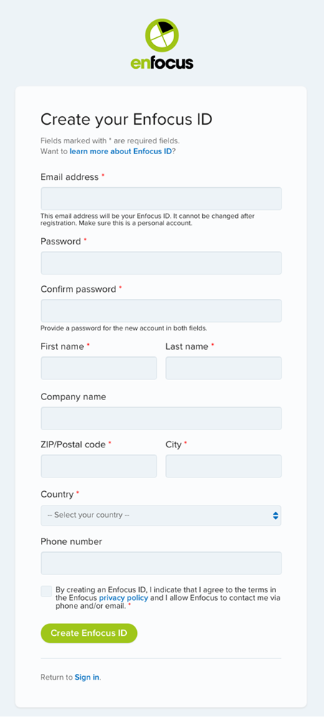324x717 pixels.
Task: Follow the Sign in link
Action: coord(87,678)
